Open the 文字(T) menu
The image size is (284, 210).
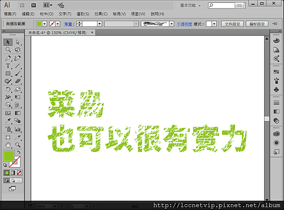[65, 14]
